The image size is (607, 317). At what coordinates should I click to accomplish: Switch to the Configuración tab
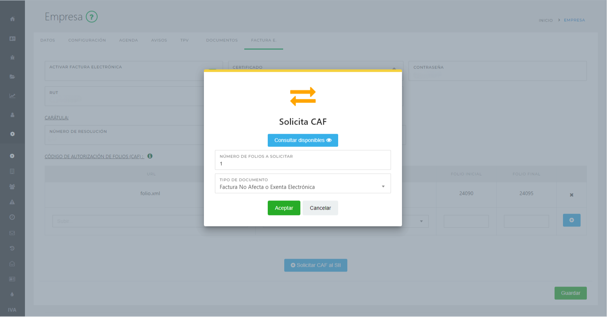(87, 40)
